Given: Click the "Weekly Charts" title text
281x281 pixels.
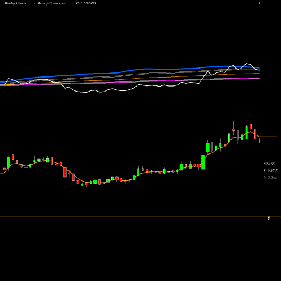Looking at the screenshot, I should (x=15, y=3).
